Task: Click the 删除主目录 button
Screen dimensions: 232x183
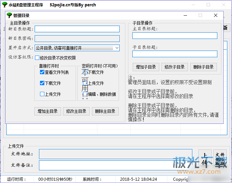Action: tap(105, 111)
